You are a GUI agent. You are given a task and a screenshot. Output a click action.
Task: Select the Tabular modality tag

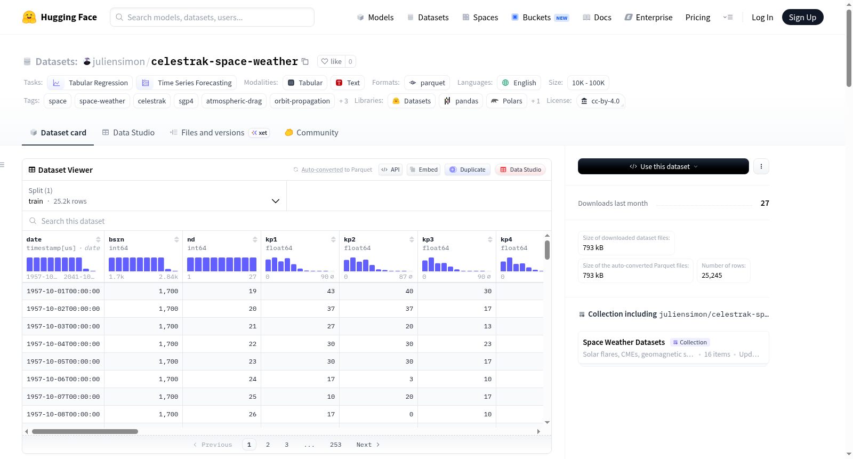pos(305,83)
